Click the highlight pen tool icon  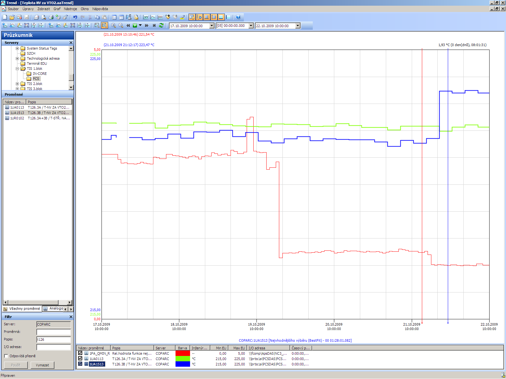tap(182, 17)
